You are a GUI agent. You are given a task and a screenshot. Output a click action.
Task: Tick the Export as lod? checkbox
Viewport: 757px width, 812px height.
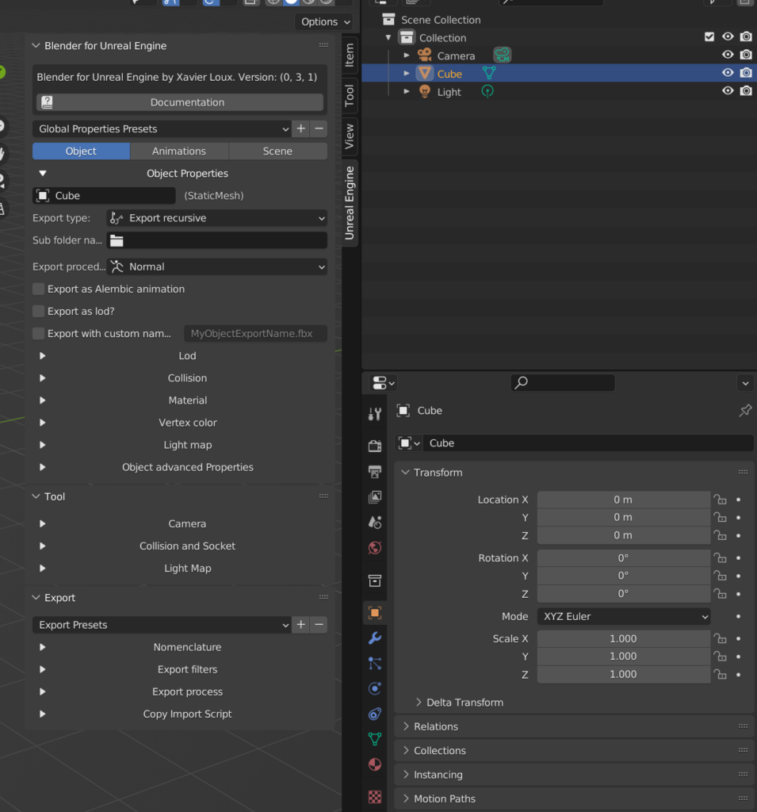point(38,311)
